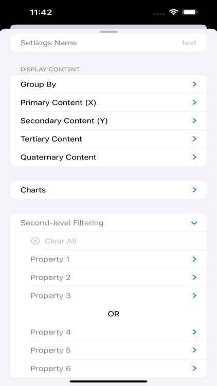Image resolution: width=217 pixels, height=386 pixels.
Task: Open Secondary Content (Y) options
Action: point(109,120)
